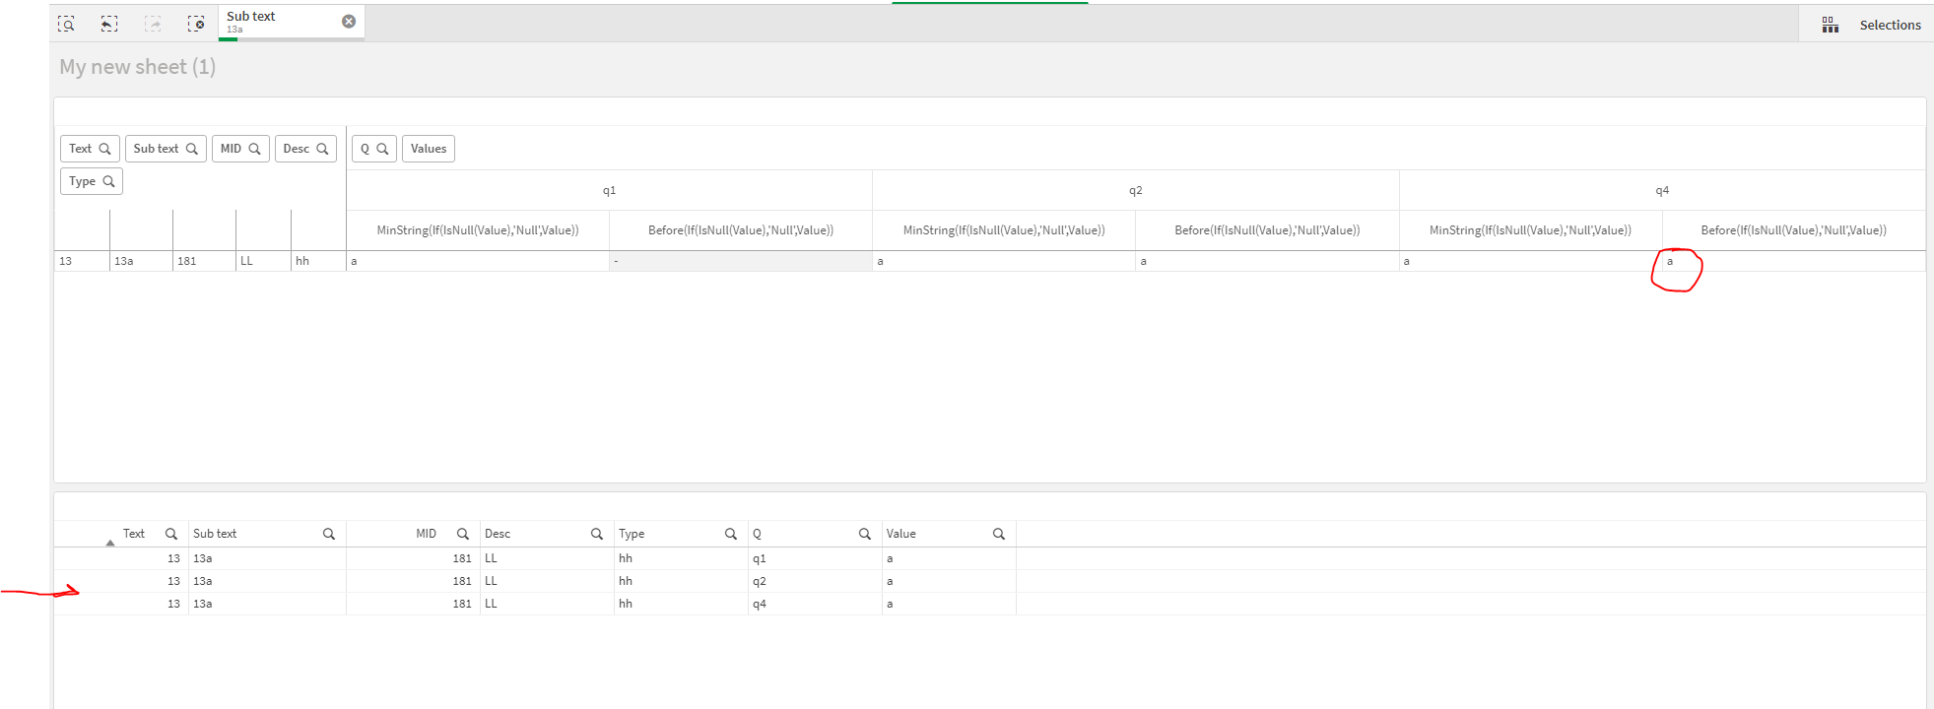This screenshot has width=1934, height=709.
Task: Select the q1 column header
Action: click(609, 190)
